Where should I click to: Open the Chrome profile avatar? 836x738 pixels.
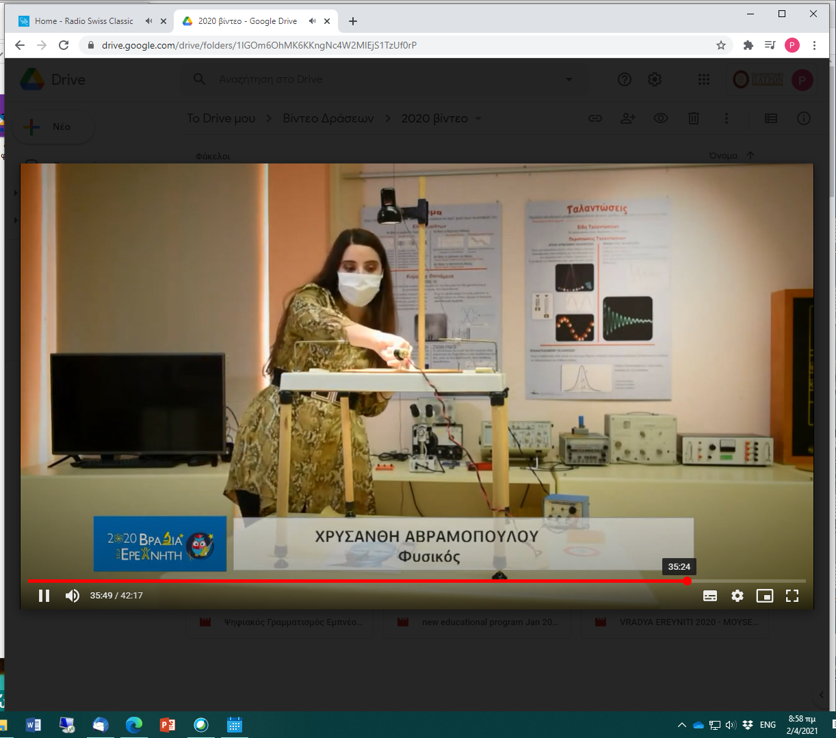[x=792, y=45]
